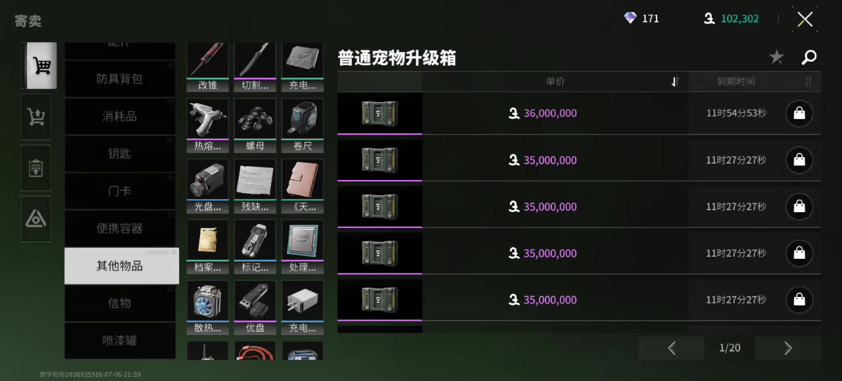The width and height of the screenshot is (842, 381).
Task: Go to next page of listings
Action: tap(788, 348)
